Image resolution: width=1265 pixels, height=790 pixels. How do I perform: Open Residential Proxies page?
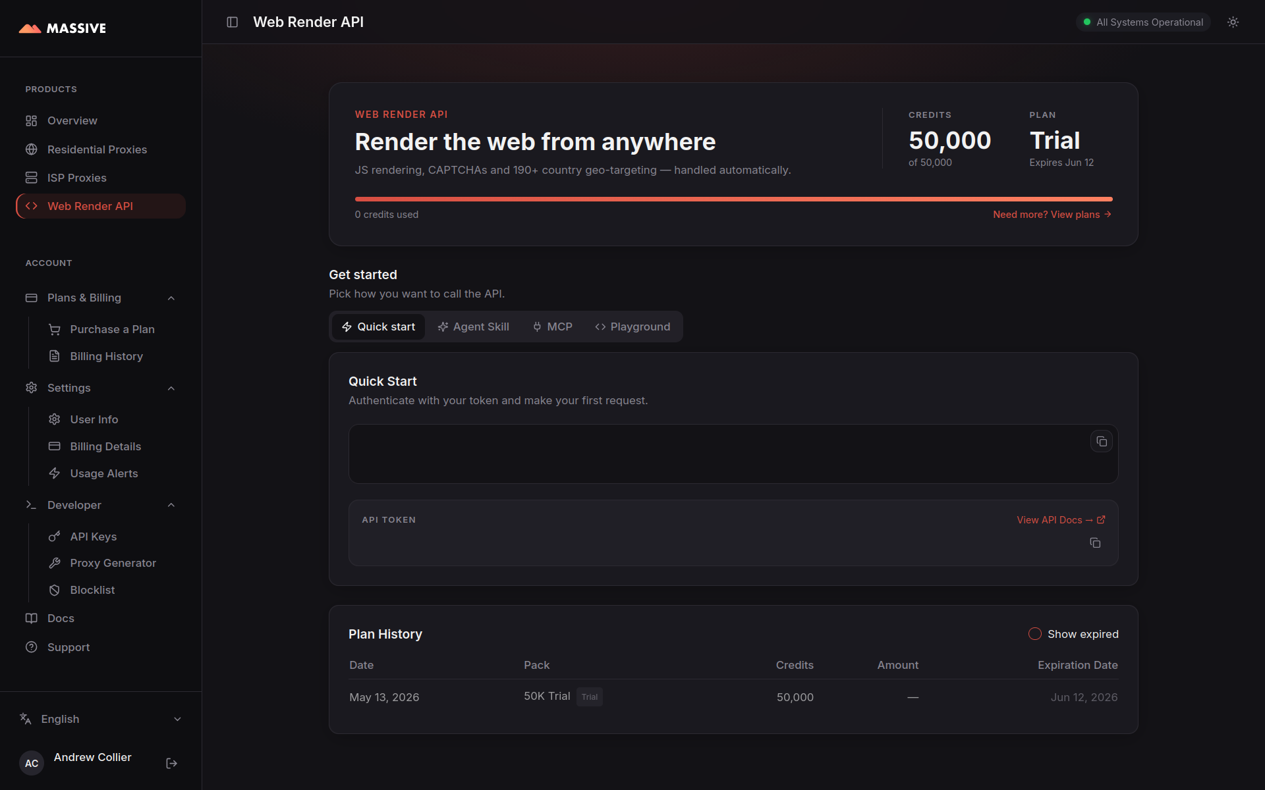click(x=101, y=149)
